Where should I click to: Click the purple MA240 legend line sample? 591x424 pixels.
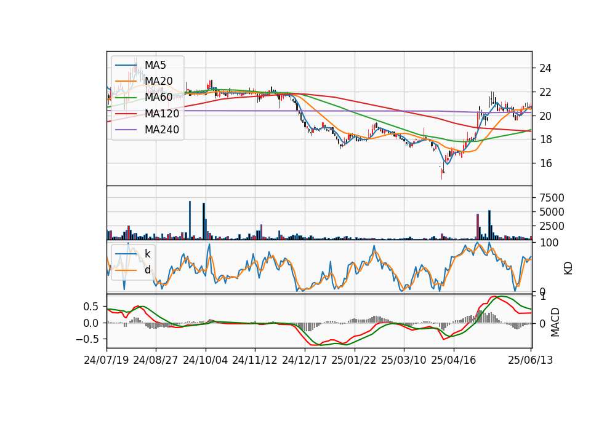[x=126, y=130]
